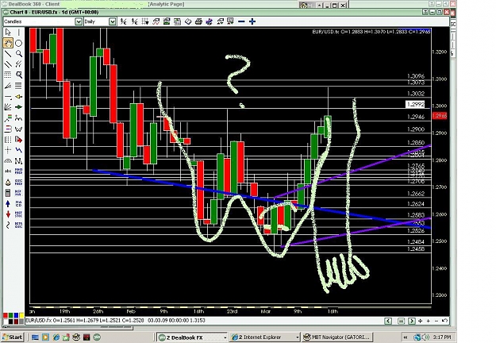This screenshot has height=343, width=496.
Task: Expand Internet Explorer taskbar group arrow
Action: click(297, 337)
